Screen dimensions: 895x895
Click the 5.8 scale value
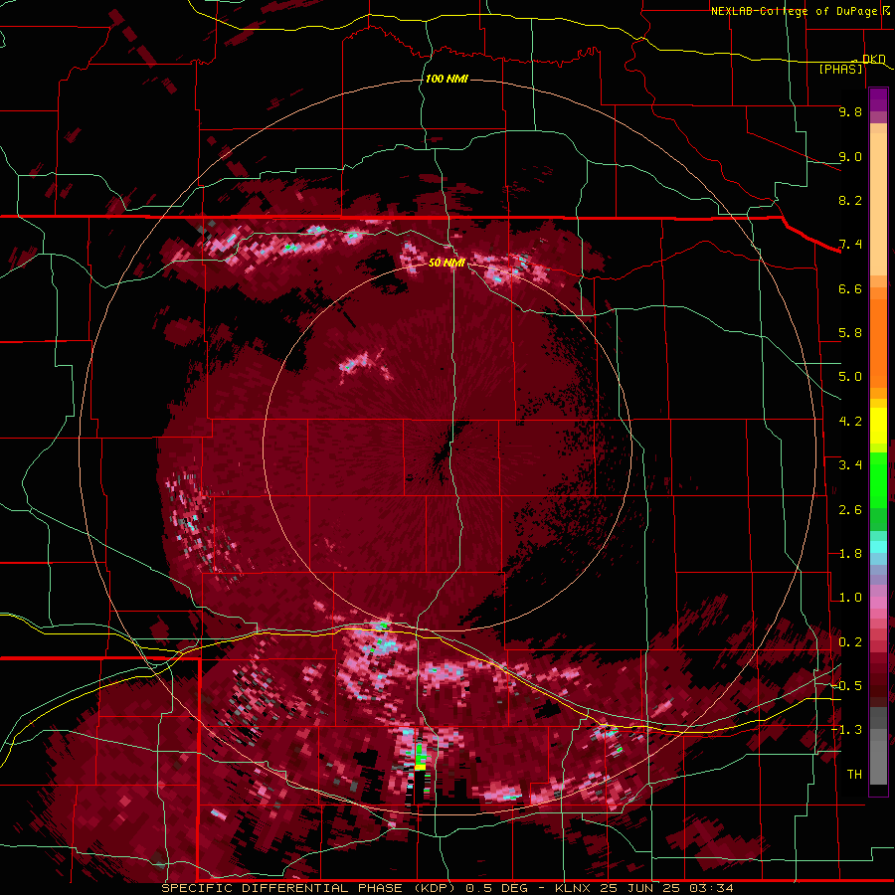coord(850,333)
